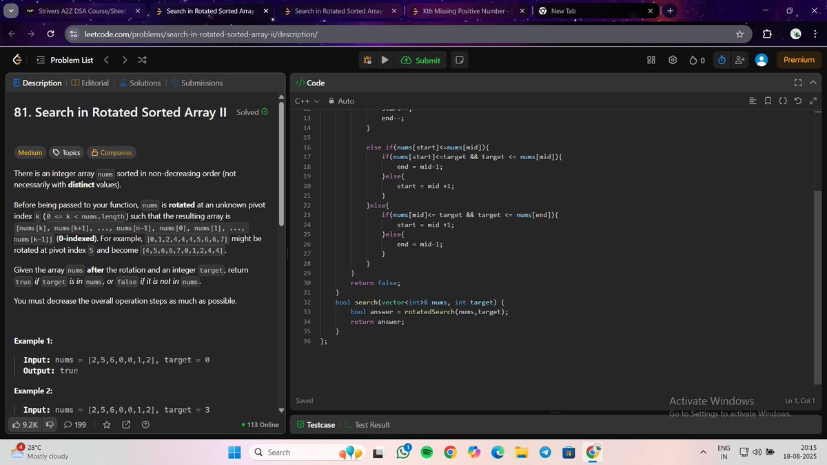Viewport: 827px width, 465px height.
Task: Switch to the Submissions tab
Action: click(196, 83)
